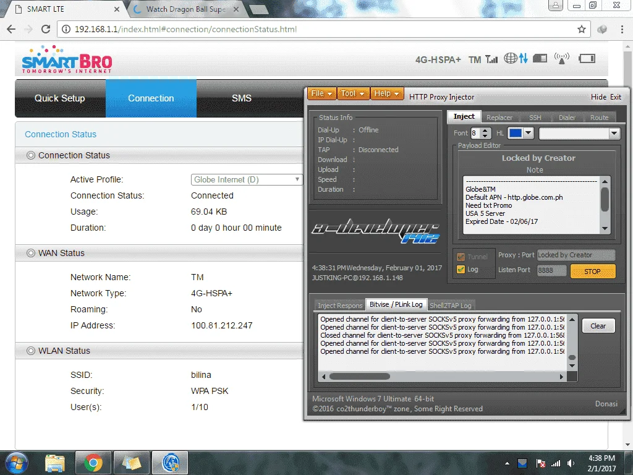The image size is (633, 475).
Task: Switch to Watch Dragon Ball Super tab
Action: pos(185,9)
